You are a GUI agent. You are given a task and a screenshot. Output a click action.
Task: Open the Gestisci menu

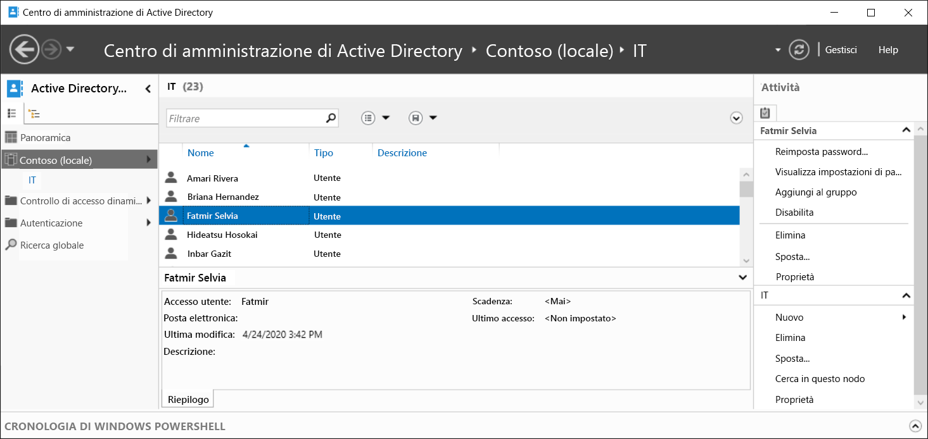pyautogui.click(x=840, y=49)
